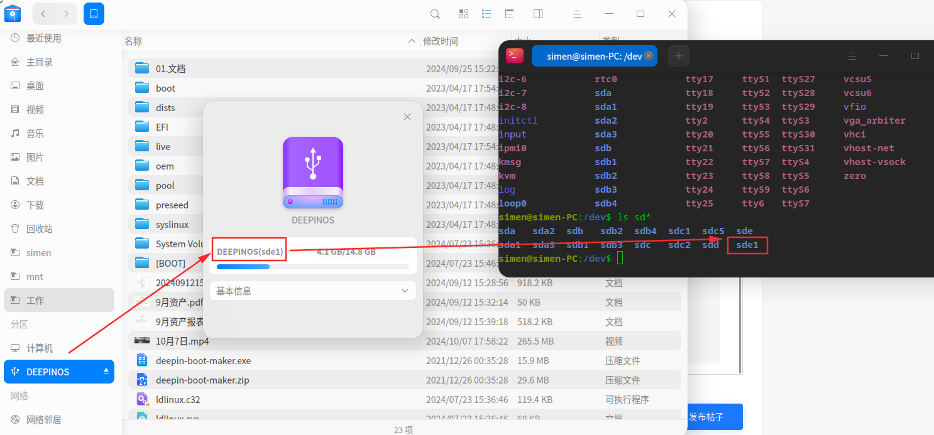Click the terminal app icon

pos(515,56)
